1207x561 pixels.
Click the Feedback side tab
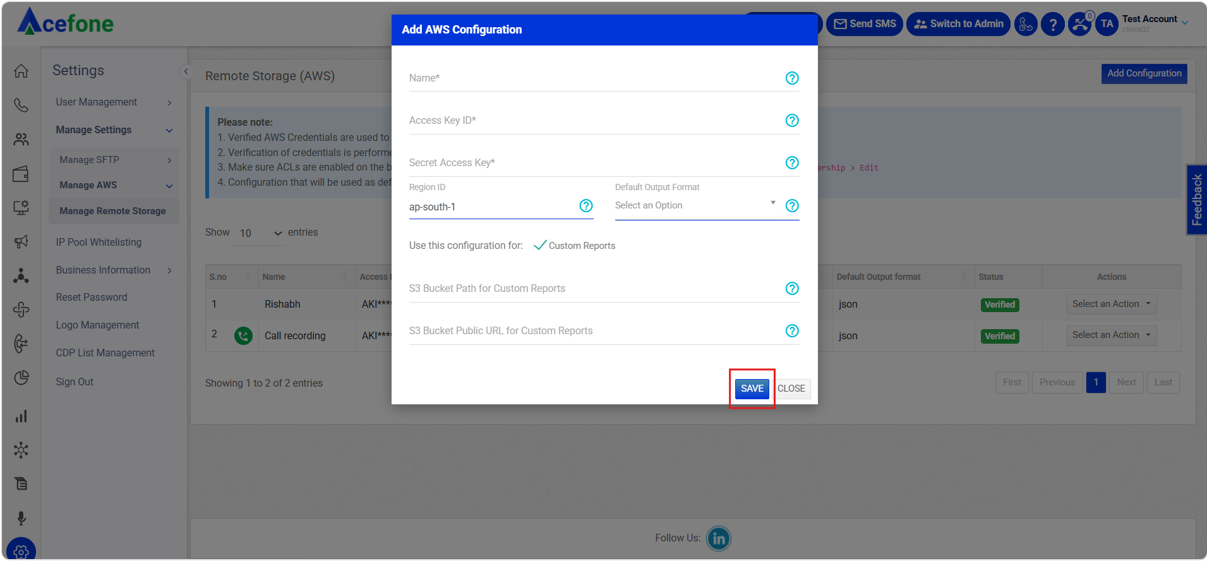1197,200
